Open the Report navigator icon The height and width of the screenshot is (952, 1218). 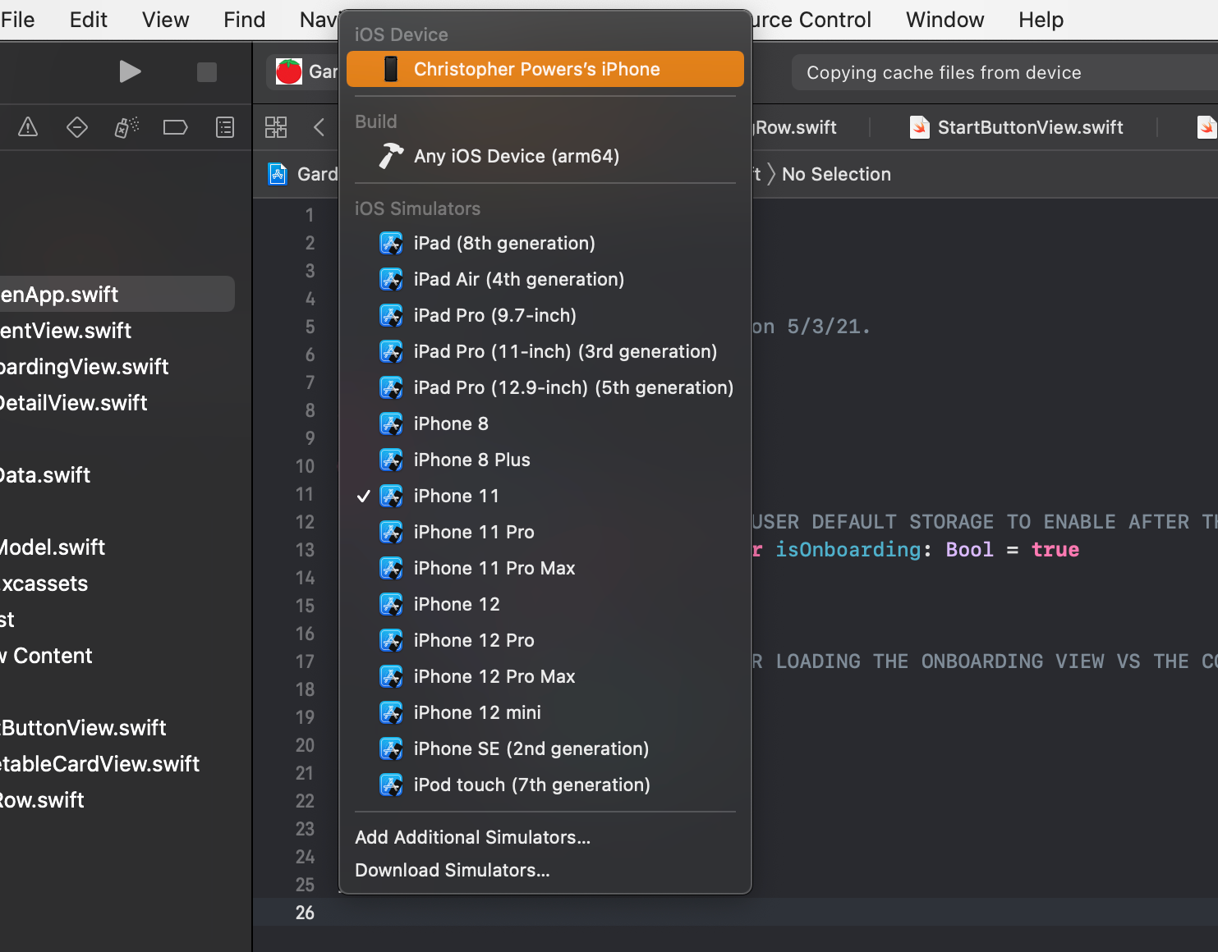(225, 127)
